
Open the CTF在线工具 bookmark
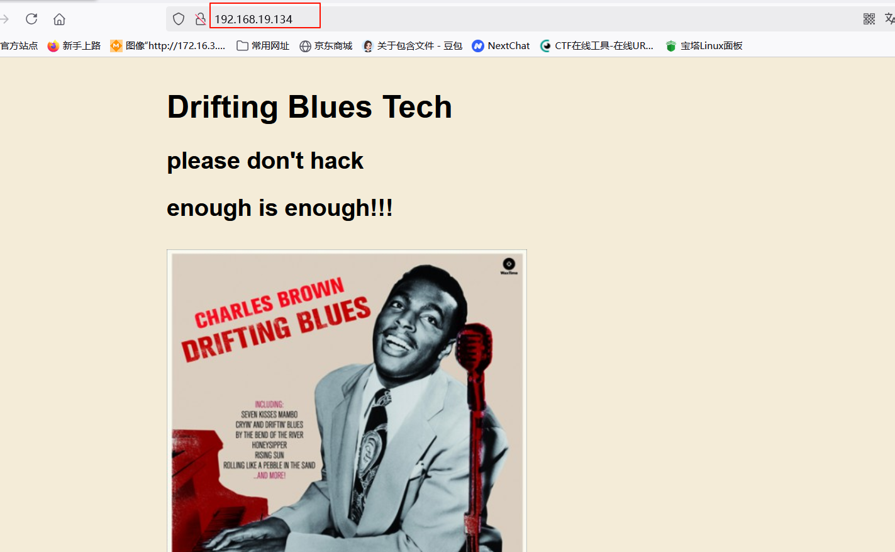click(x=597, y=46)
